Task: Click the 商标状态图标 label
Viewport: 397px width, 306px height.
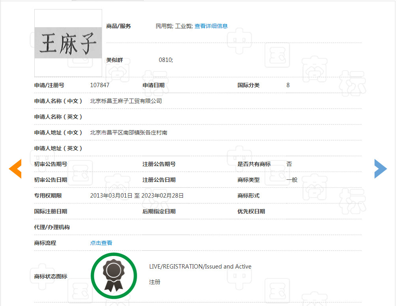Action: click(50, 276)
